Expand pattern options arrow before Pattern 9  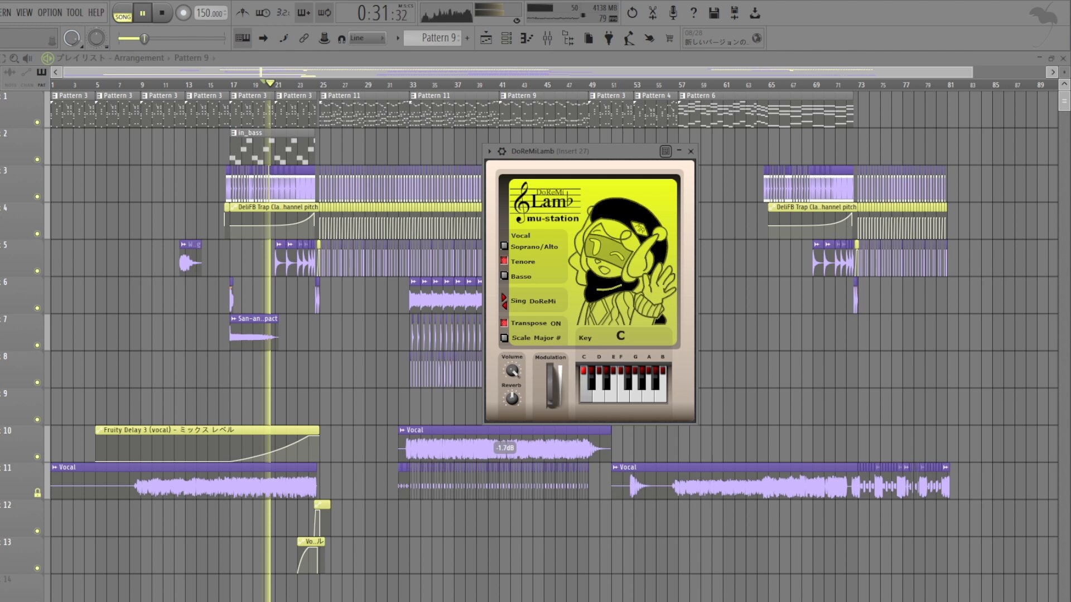398,38
